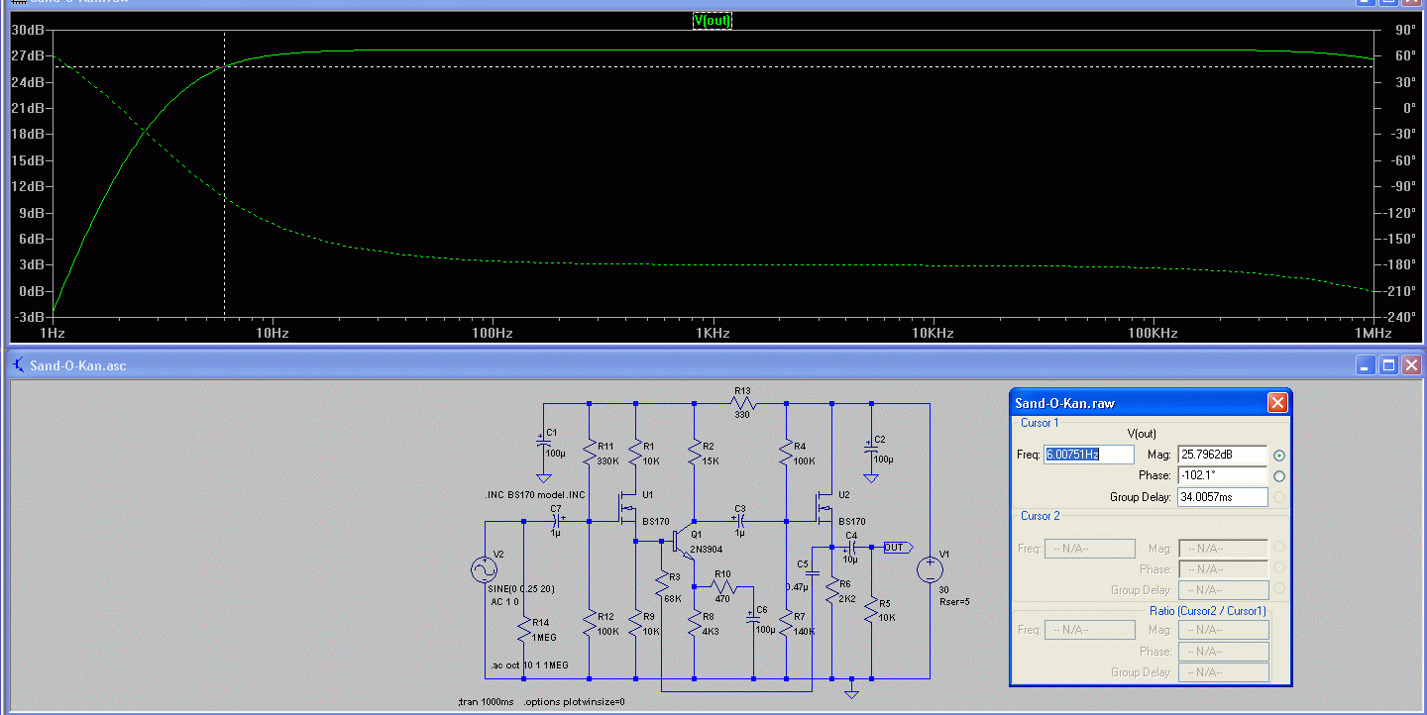Select the Cursor 1 Group Delay radio button

tap(1279, 497)
